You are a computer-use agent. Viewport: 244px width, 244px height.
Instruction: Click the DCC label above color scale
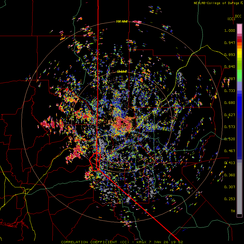coord(238,16)
